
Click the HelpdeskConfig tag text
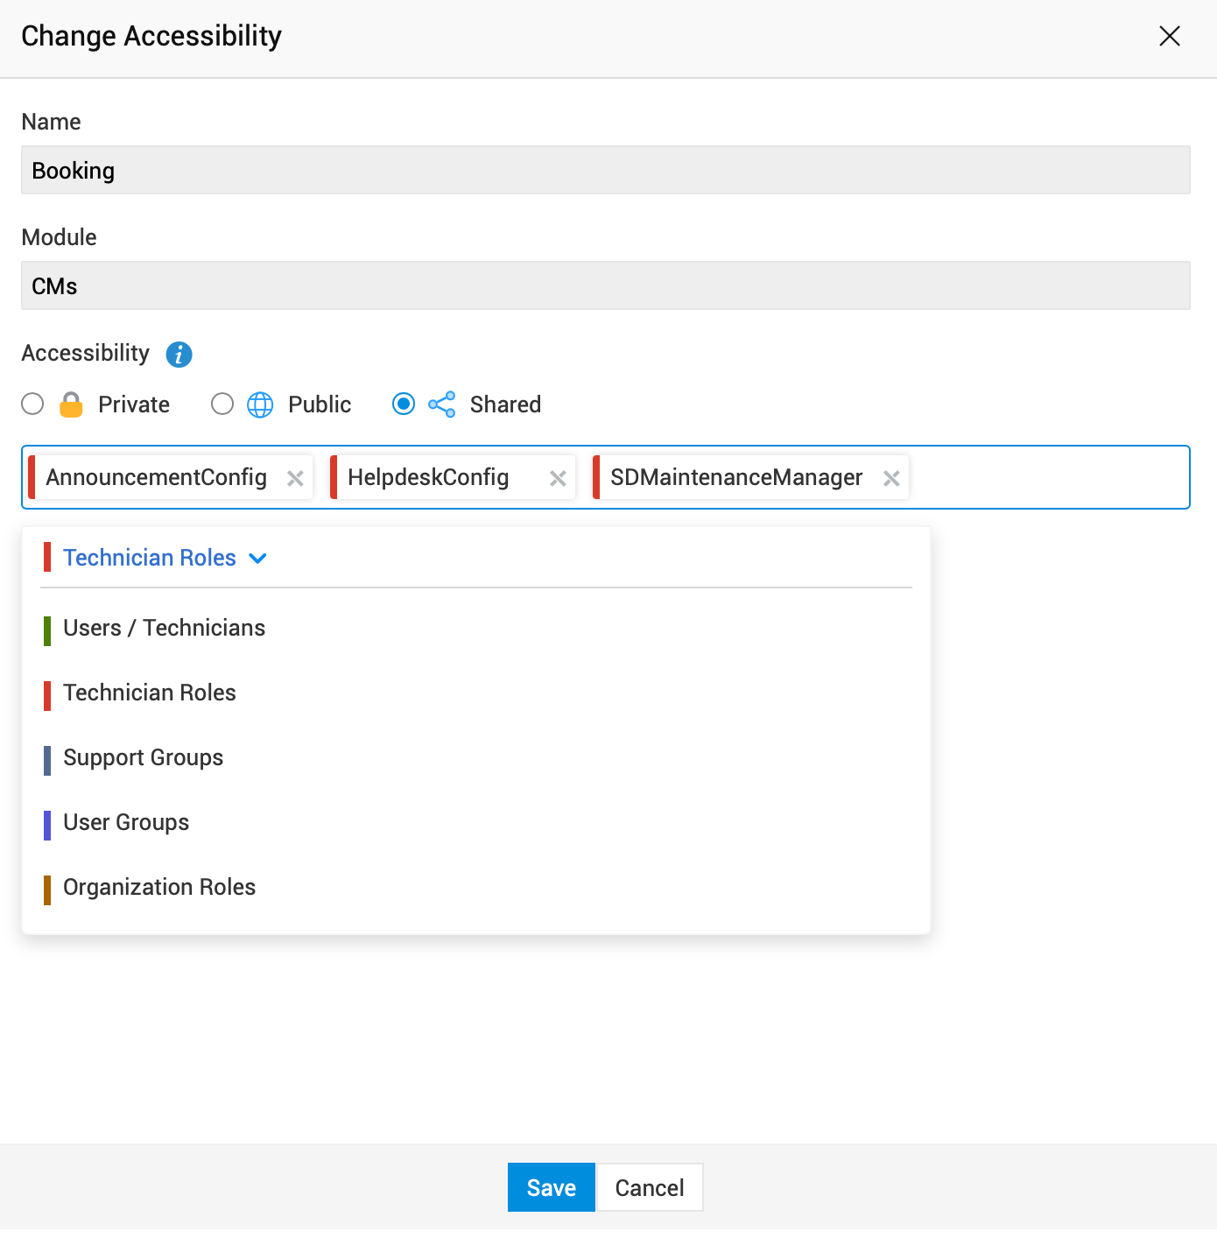click(x=428, y=477)
